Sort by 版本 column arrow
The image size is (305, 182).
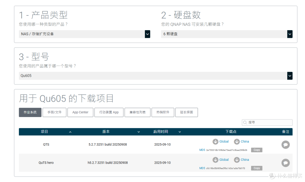139,132
